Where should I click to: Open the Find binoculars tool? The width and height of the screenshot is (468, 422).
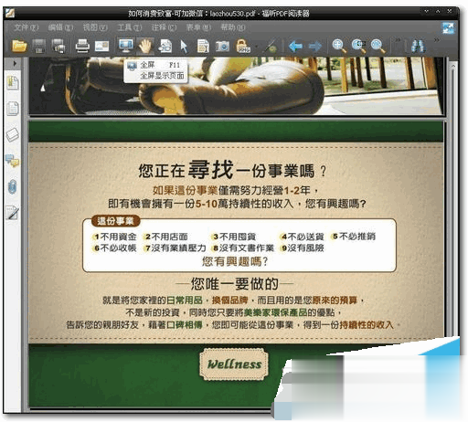pyautogui.click(x=418, y=47)
